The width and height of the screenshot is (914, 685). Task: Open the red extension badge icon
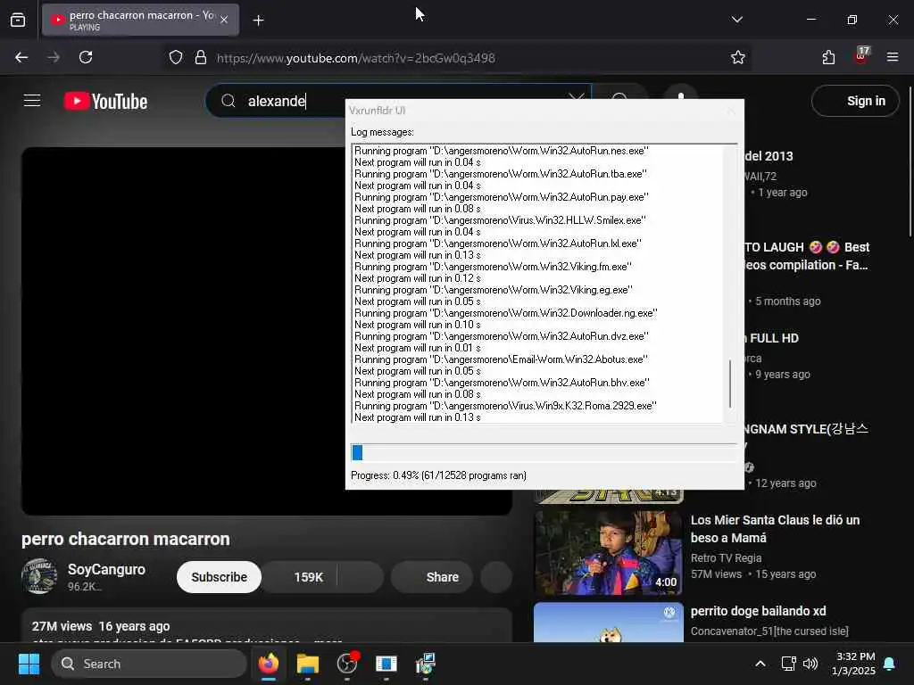point(861,56)
